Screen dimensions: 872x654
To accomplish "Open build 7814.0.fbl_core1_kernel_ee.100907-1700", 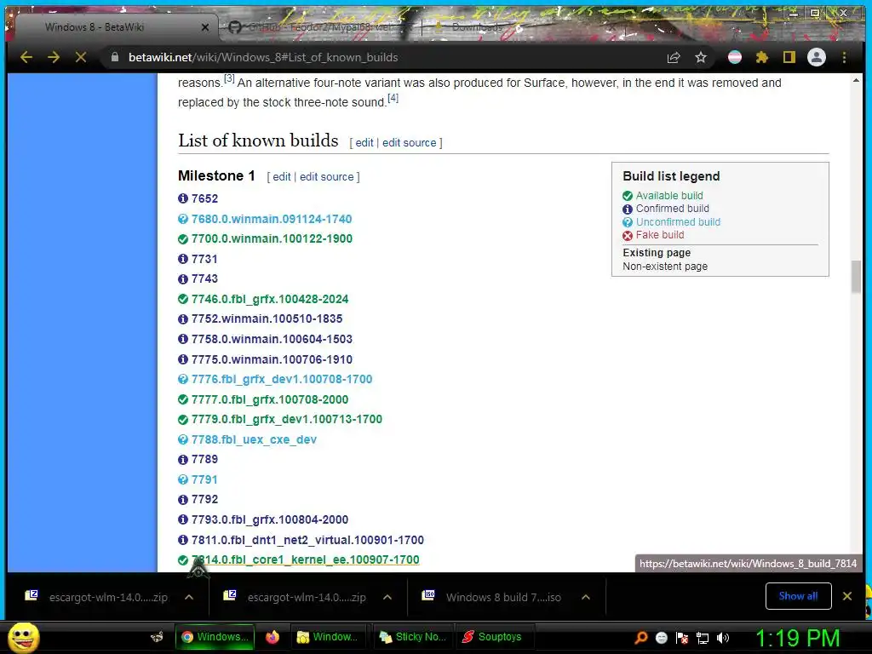I will point(306,560).
